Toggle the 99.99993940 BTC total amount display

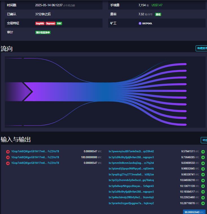tap(194, 212)
